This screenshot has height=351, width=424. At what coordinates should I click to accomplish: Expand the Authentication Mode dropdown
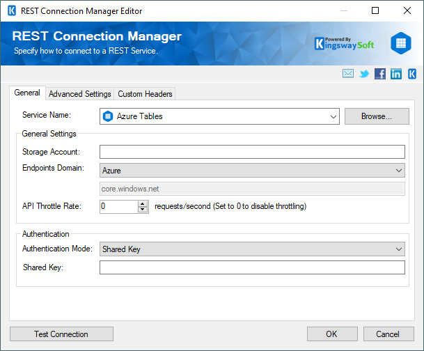point(398,249)
